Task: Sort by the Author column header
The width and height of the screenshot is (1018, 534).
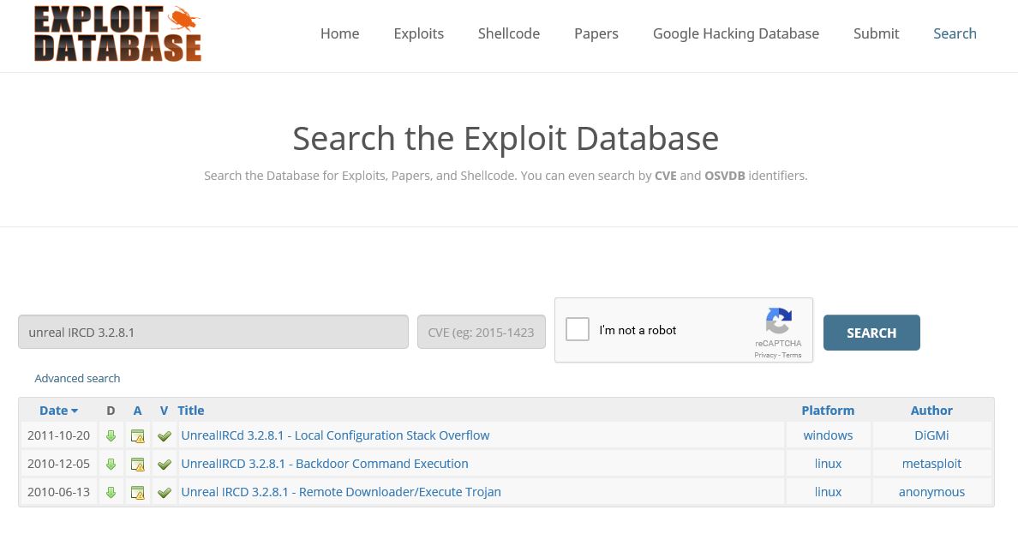Action: [931, 411]
